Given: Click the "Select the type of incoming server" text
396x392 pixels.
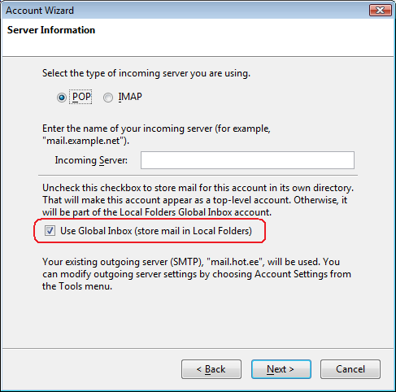Looking at the screenshot, I should (x=146, y=73).
